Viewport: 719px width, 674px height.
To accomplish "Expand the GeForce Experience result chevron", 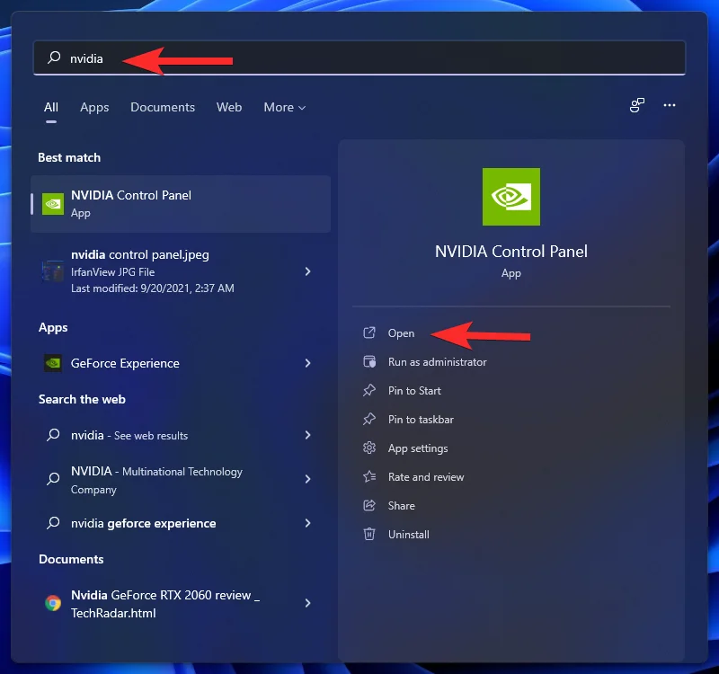I will click(x=308, y=363).
